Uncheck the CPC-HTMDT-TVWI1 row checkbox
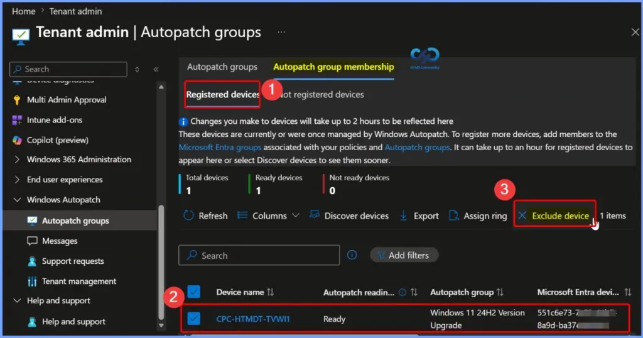Screen dimensions: 643x338 coord(193,319)
